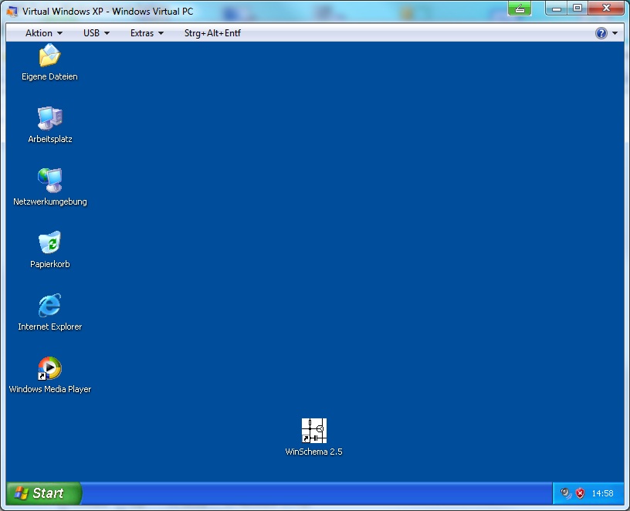Select the Internet Explorer desktop icon
The image size is (630, 511).
click(49, 306)
